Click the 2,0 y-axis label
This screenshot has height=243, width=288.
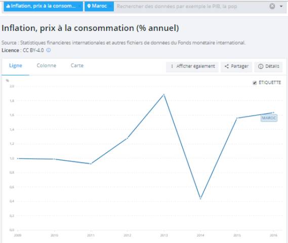tap(12, 86)
